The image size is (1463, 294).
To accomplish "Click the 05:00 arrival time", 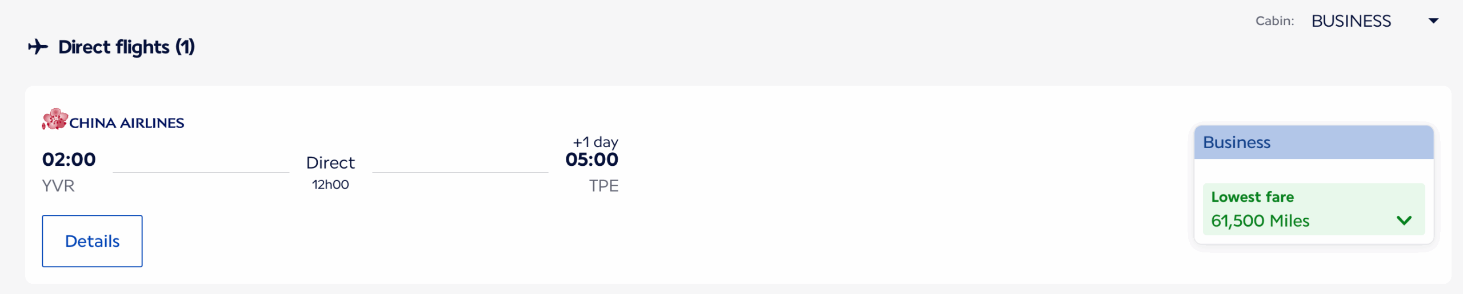I will coord(591,160).
